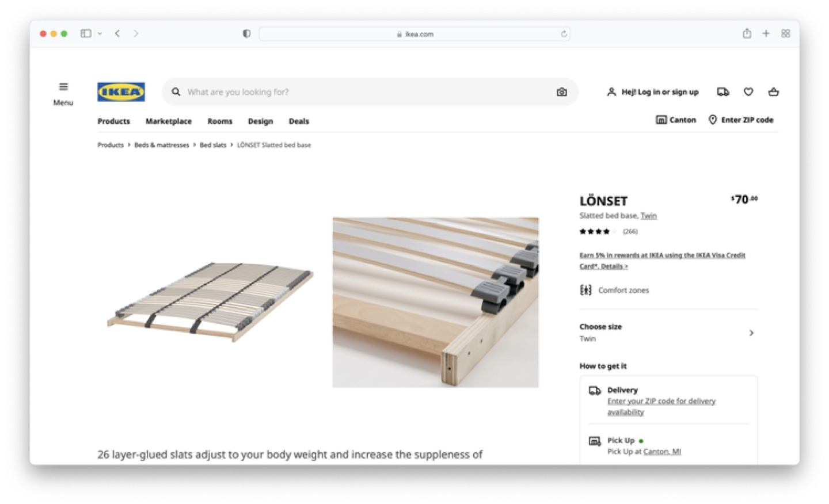
Task: Open the close-up slats product image
Action: pos(435,302)
